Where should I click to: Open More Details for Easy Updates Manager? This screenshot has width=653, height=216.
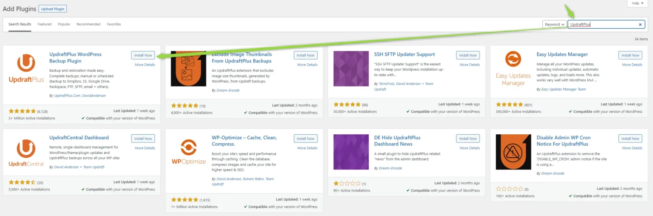point(632,65)
